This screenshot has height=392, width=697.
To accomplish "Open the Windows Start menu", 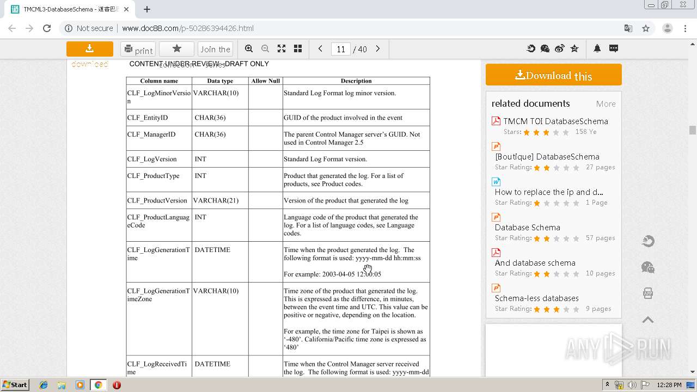I will pyautogui.click(x=15, y=384).
